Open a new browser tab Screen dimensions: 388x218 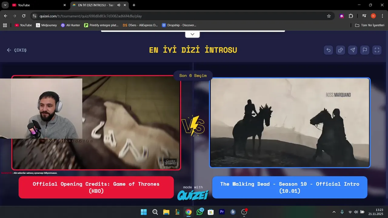pos(134,5)
